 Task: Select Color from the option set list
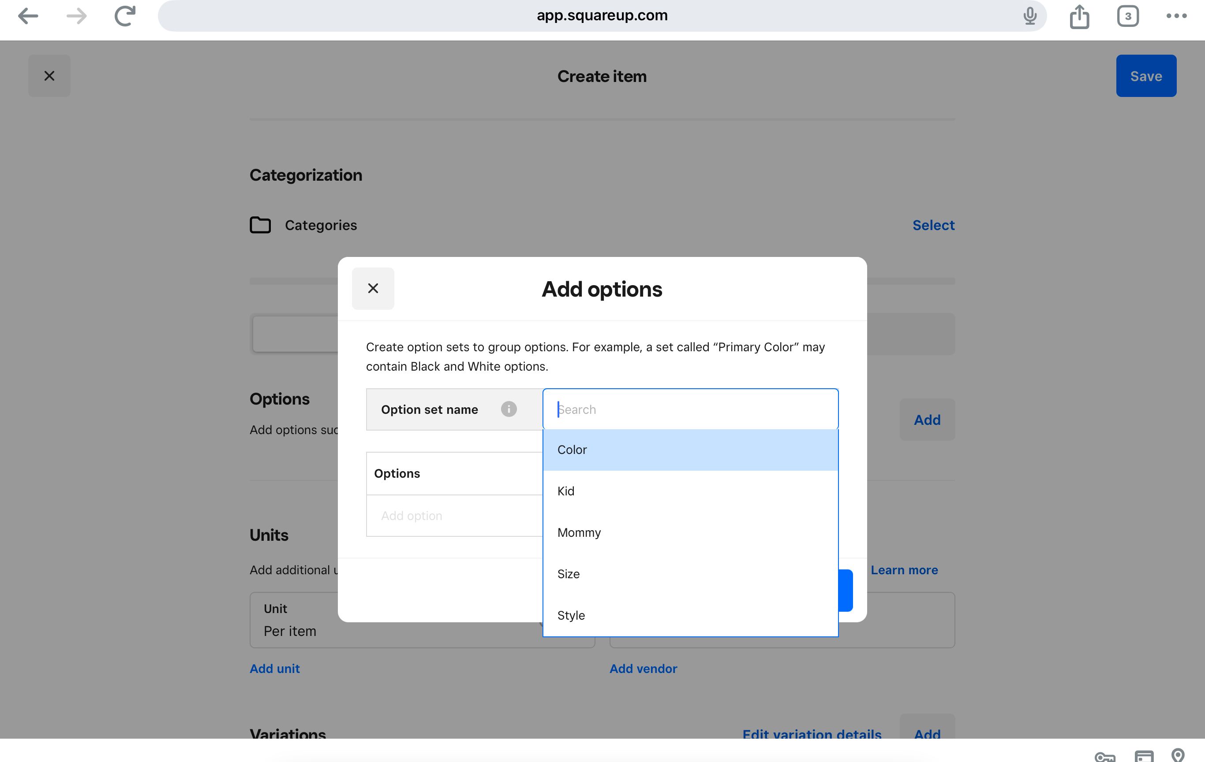pyautogui.click(x=691, y=450)
